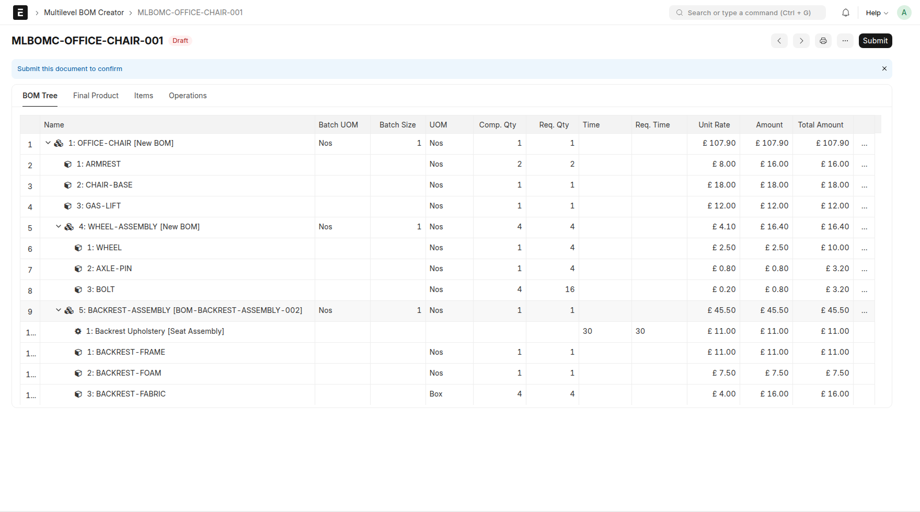920x512 pixels.
Task: Click the ERPNext home logo icon
Action: (x=20, y=13)
